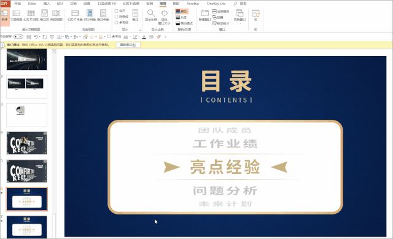
Task: Open the Undo history dropdown arrow
Action: pyautogui.click(x=40, y=37)
